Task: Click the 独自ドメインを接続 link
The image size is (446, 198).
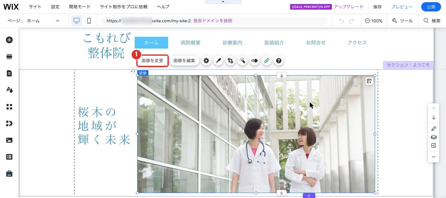Action: 213,21
